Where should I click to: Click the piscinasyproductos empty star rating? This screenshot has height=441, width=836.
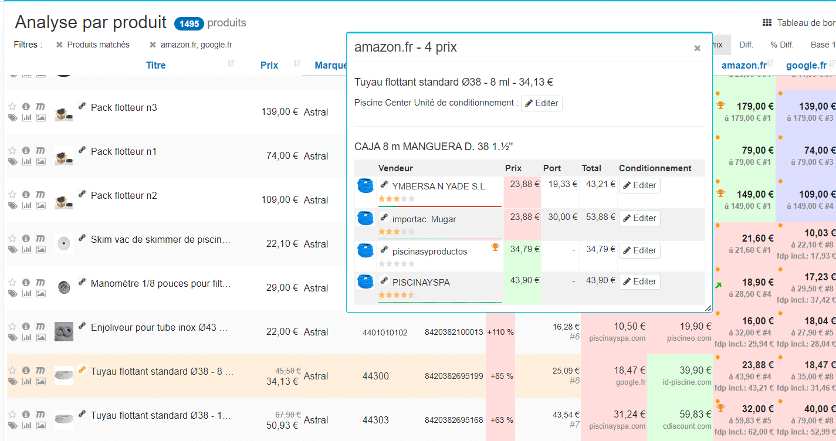click(397, 263)
